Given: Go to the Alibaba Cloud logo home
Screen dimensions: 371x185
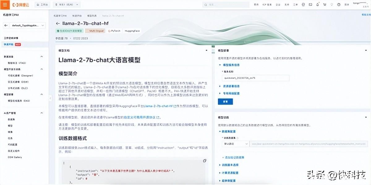Looking at the screenshot, I should coord(21,5).
